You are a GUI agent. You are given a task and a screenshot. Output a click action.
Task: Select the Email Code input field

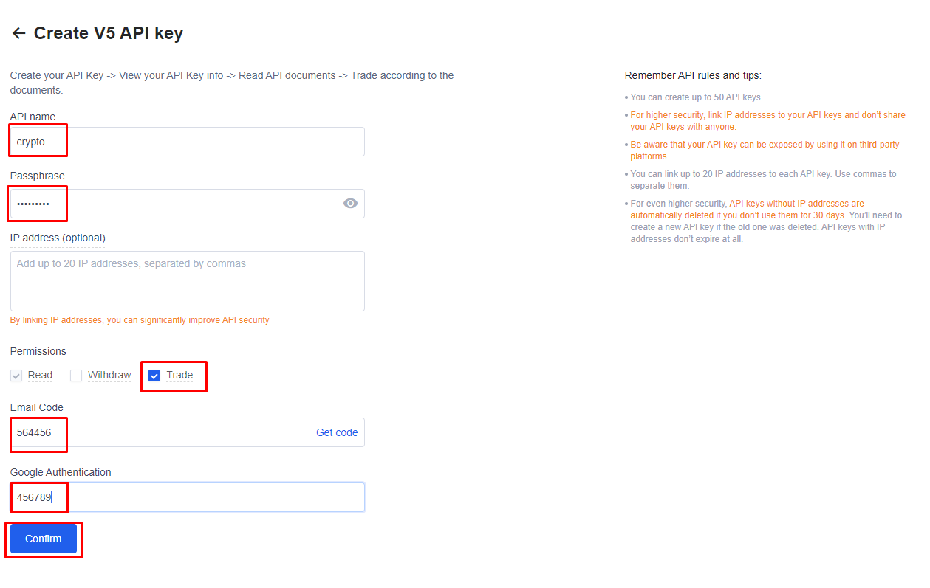pos(188,432)
